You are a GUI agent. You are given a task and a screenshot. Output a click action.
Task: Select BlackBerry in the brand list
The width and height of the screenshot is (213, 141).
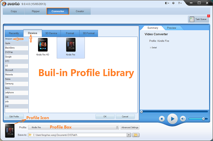17,48
